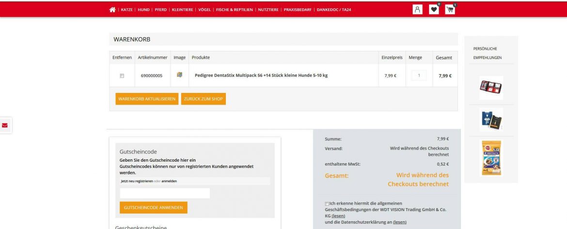Click the Gesamt column header
This screenshot has width=567, height=229.
tap(444, 58)
